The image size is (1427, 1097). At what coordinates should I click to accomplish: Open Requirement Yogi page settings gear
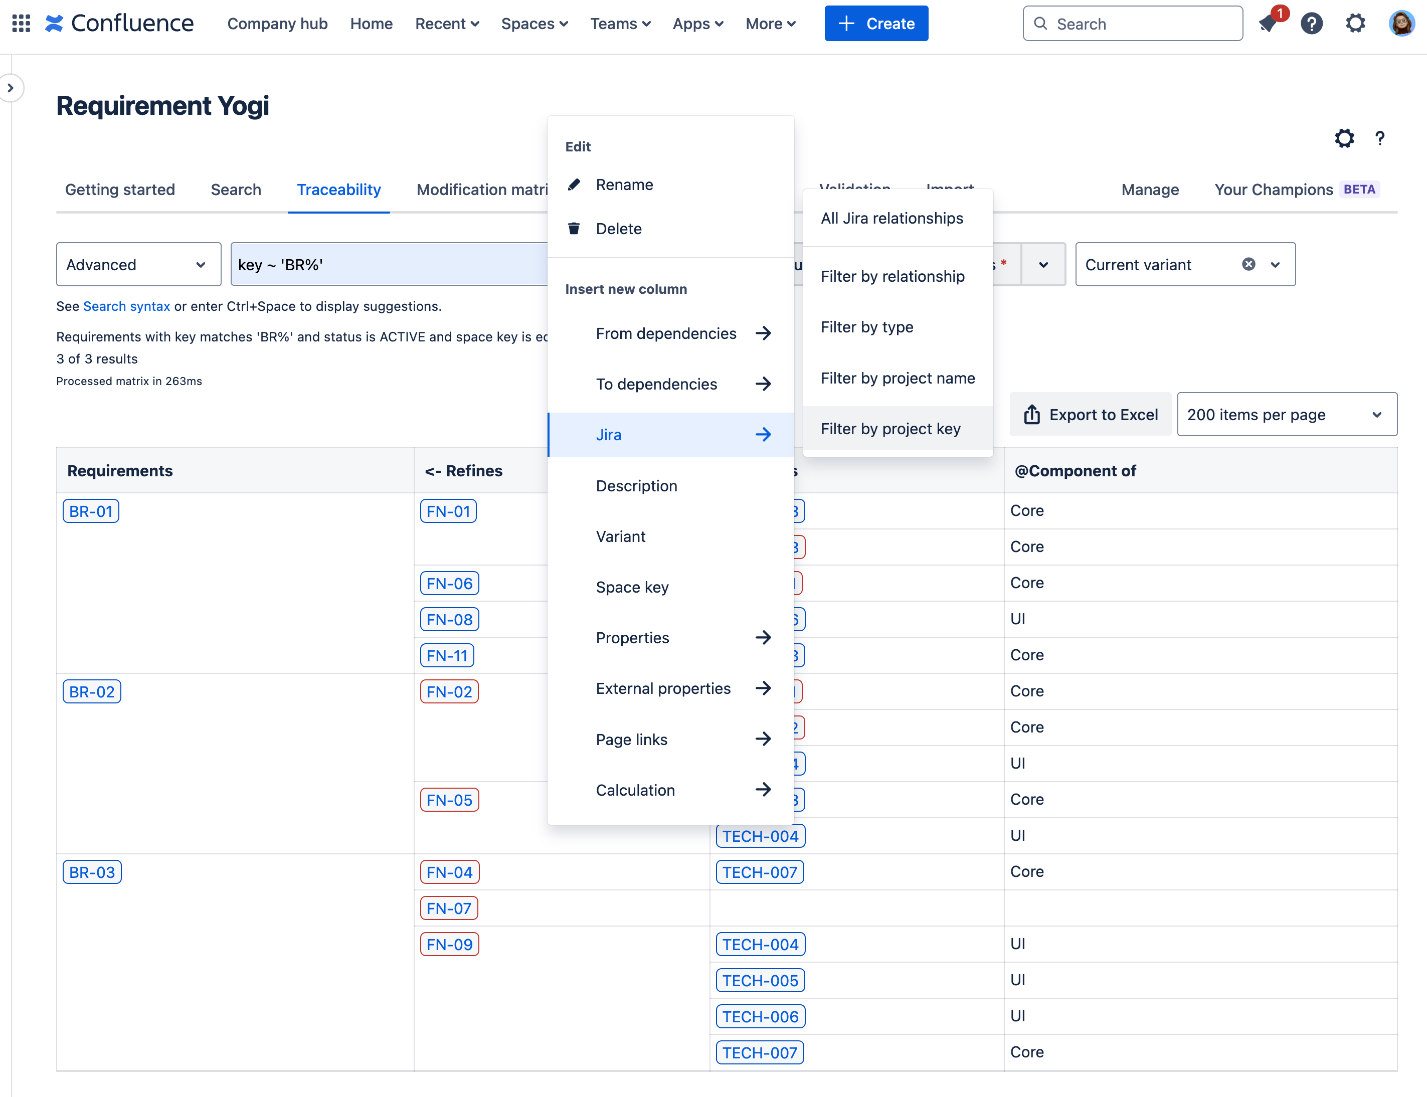click(1343, 138)
